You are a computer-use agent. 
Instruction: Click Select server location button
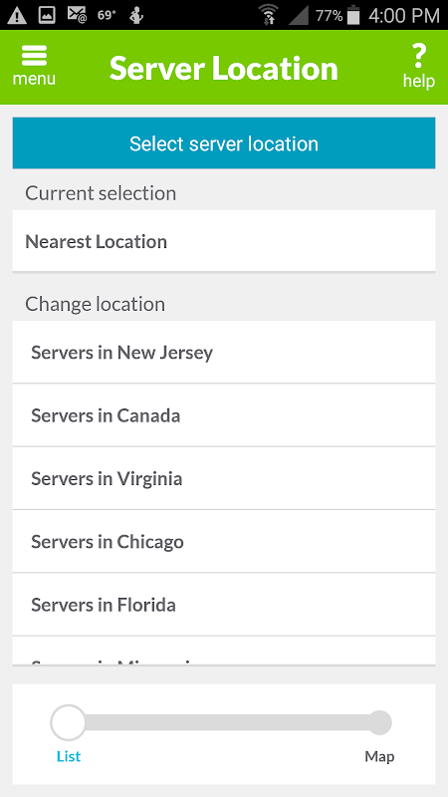click(x=224, y=143)
